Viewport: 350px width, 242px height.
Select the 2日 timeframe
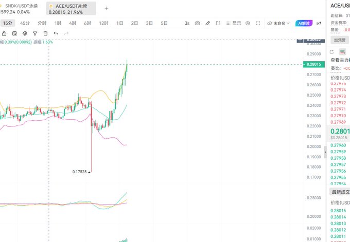(x=134, y=23)
